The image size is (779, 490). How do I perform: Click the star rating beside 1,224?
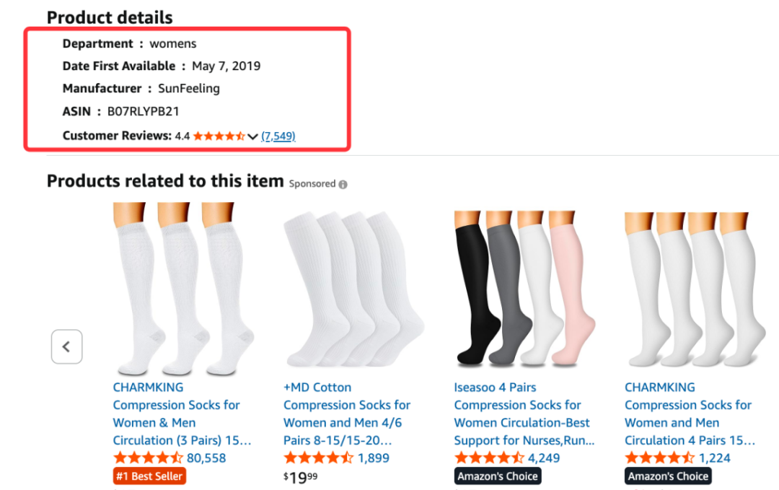point(660,458)
